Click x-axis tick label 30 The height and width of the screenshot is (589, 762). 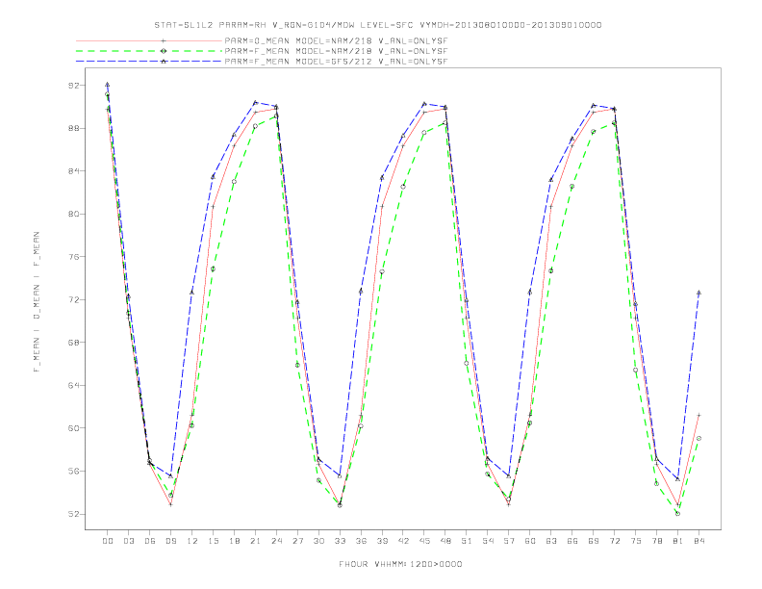(x=318, y=541)
